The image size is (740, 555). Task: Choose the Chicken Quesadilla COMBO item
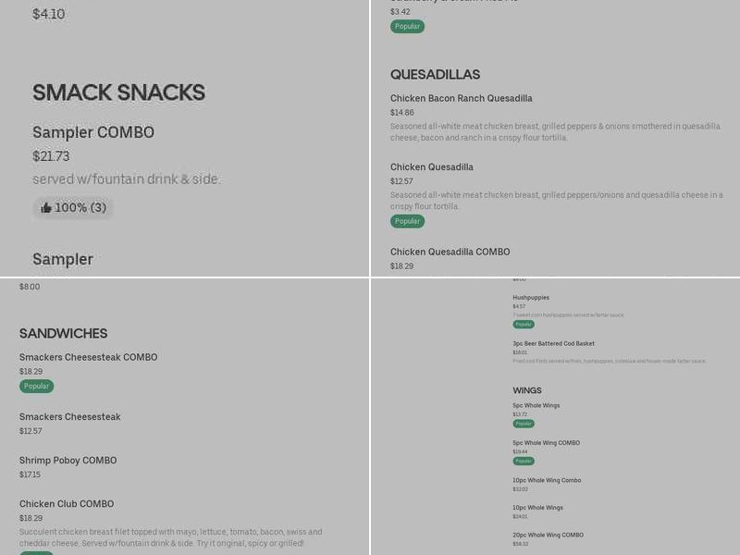[x=450, y=252]
